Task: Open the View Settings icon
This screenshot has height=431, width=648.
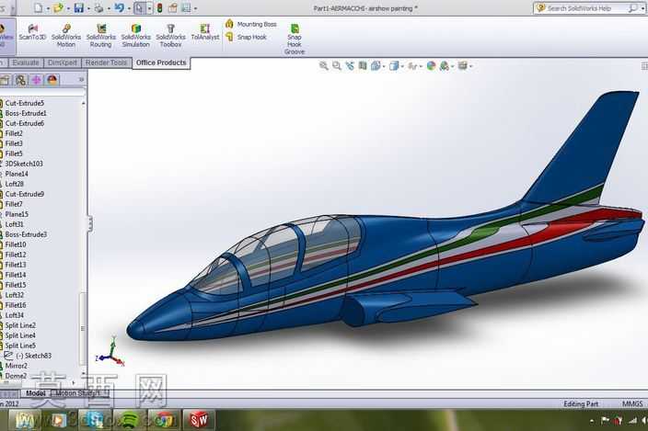Action: point(462,66)
